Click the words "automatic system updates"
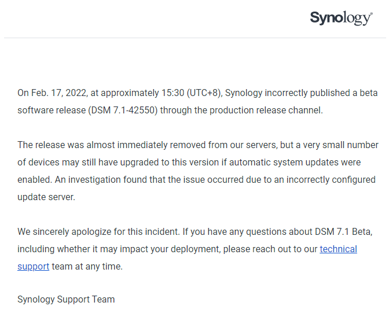Image resolution: width=389 pixels, height=317 pixels. (x=283, y=163)
